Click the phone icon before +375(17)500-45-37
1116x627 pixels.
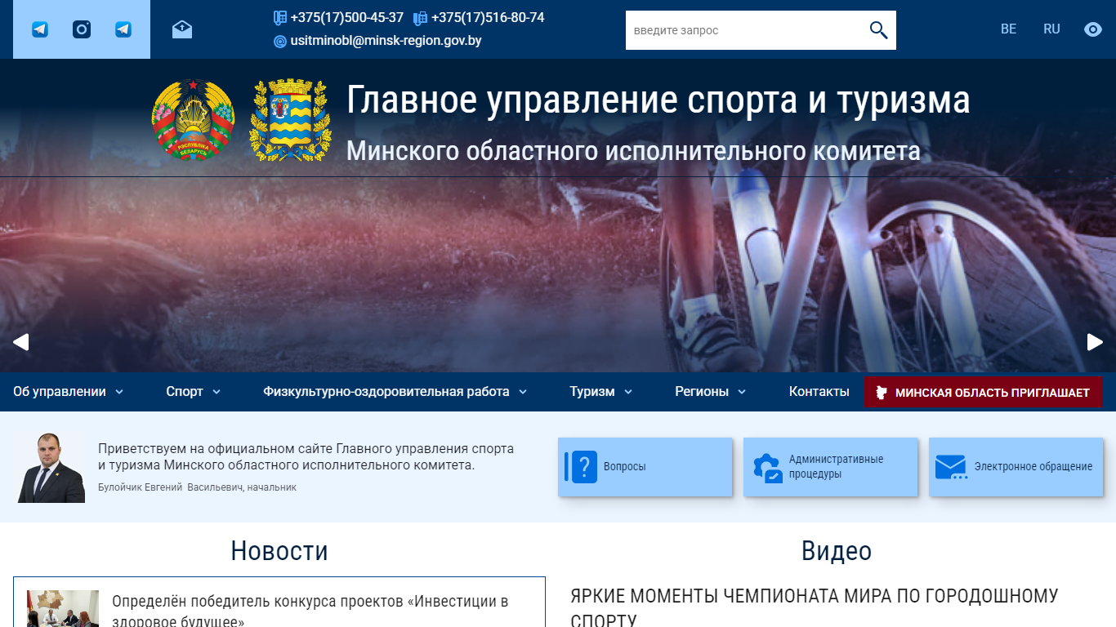[x=280, y=18]
